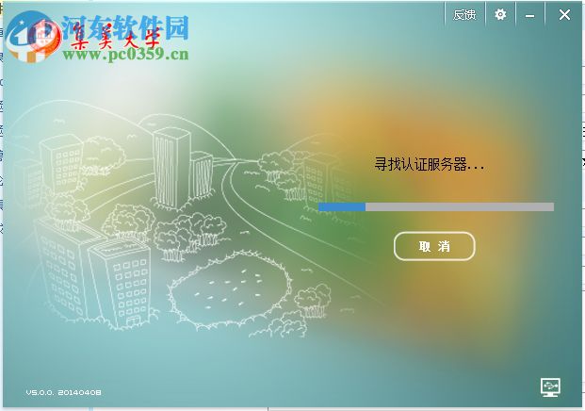This screenshot has width=585, height=411.
Task: Open settings via the gear icon
Action: tap(500, 14)
